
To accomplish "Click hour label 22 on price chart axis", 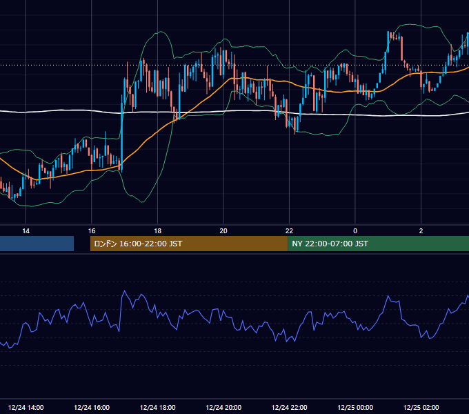I will (289, 231).
